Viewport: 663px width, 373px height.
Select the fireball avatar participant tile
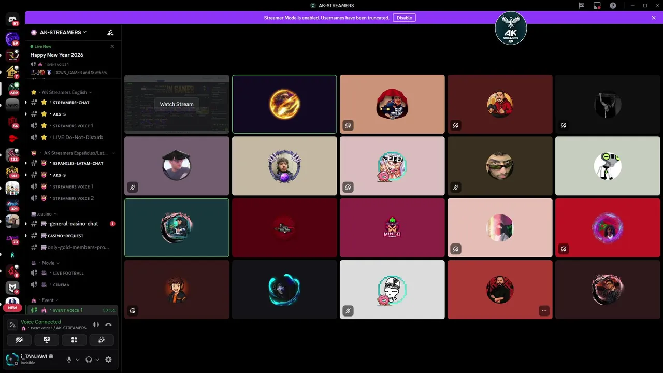click(284, 104)
